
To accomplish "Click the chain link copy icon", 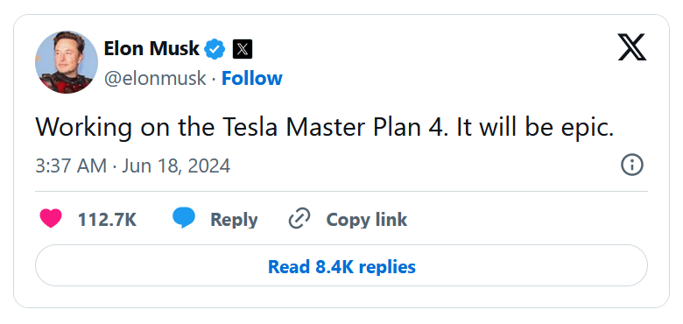I will (x=299, y=219).
